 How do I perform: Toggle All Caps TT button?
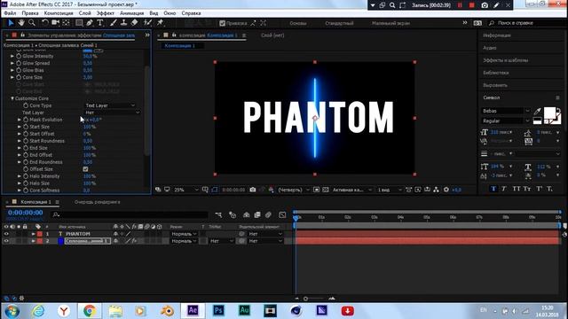(x=517, y=189)
